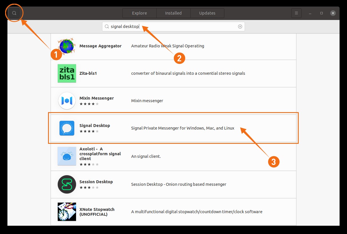The image size is (347, 234).
Task: Click the Signal Desktop star rating
Action: pyautogui.click(x=89, y=132)
